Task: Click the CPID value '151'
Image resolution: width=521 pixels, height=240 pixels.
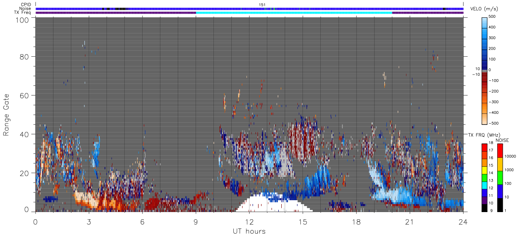Action: [x=262, y=5]
